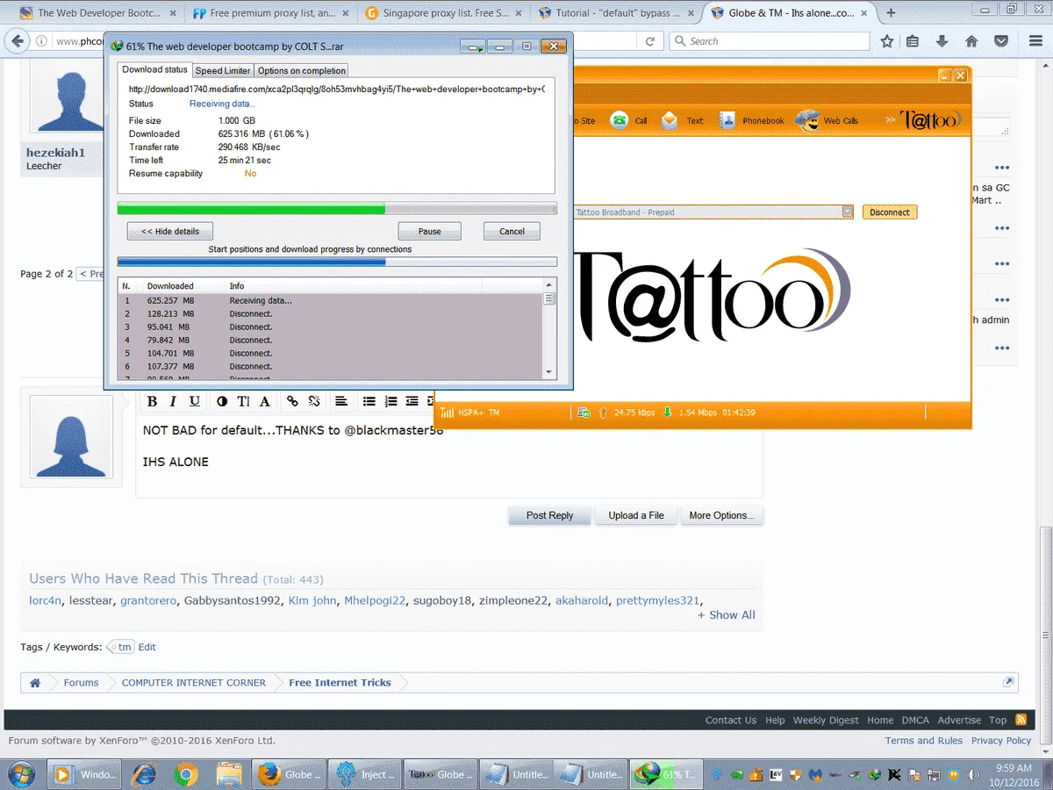Click the green download progress bar
The image size is (1053, 790).
[337, 209]
